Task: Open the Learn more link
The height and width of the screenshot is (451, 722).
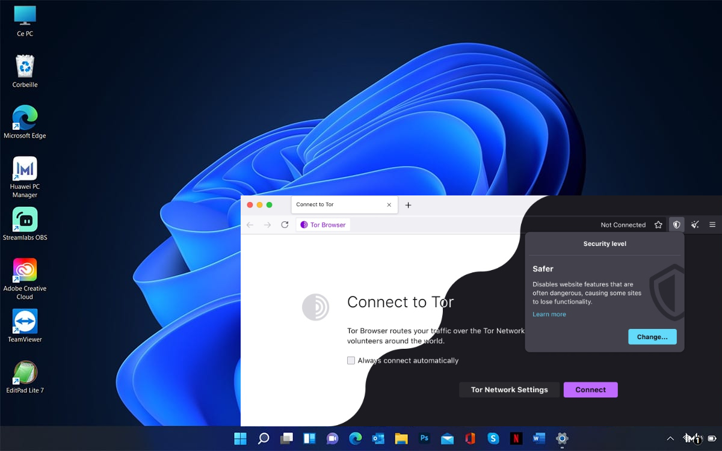Action: coord(549,314)
